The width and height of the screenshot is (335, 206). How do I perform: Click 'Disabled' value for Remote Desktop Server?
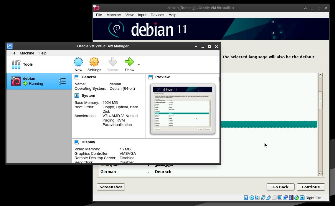point(127,158)
